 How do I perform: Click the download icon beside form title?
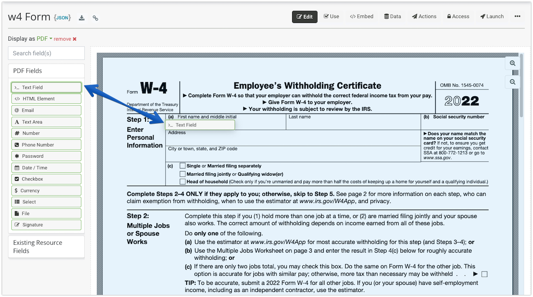pos(82,18)
